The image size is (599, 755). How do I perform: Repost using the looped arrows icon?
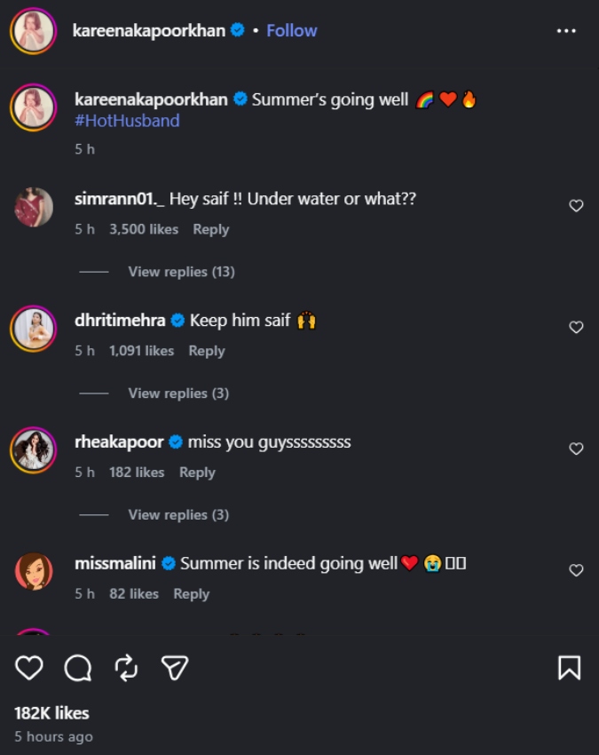126,668
